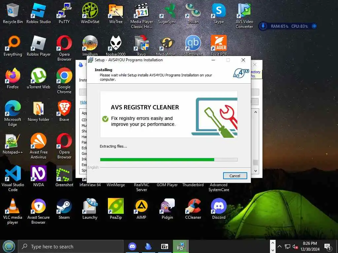Select foobar2000 desktop icon
The width and height of the screenshot is (338, 253).
tap(116, 45)
